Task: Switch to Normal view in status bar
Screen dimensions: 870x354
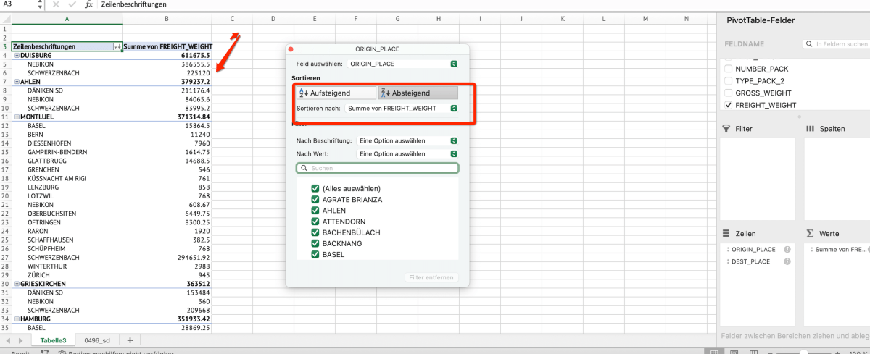Action: tap(713, 351)
